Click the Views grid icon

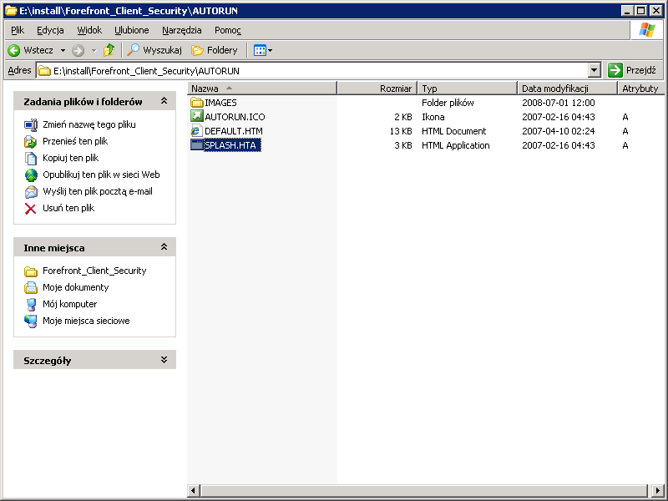click(x=260, y=50)
